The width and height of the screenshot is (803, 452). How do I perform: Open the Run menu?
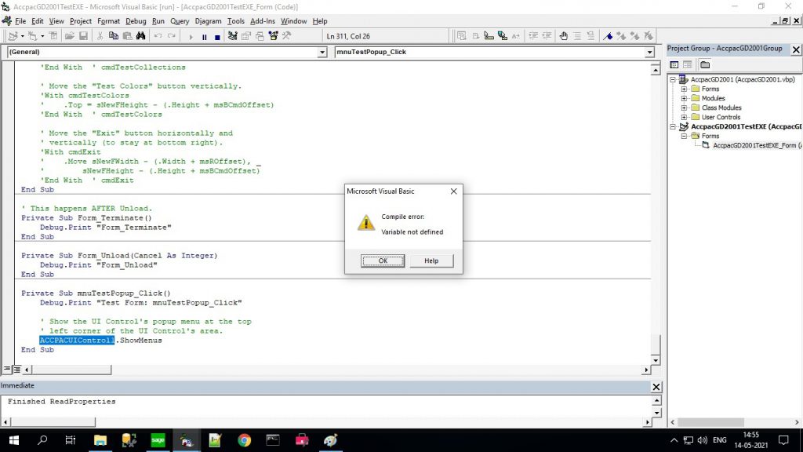(158, 21)
